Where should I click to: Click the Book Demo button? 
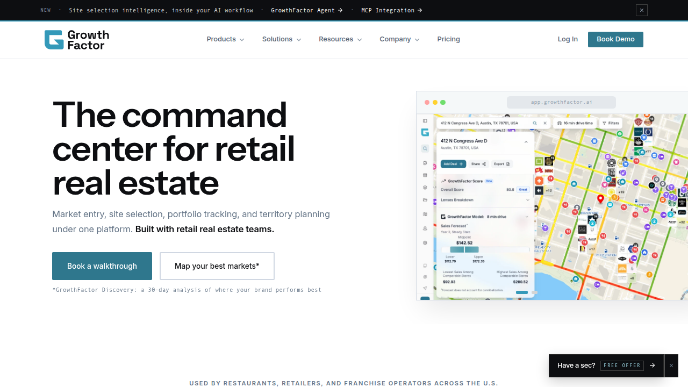pos(615,39)
